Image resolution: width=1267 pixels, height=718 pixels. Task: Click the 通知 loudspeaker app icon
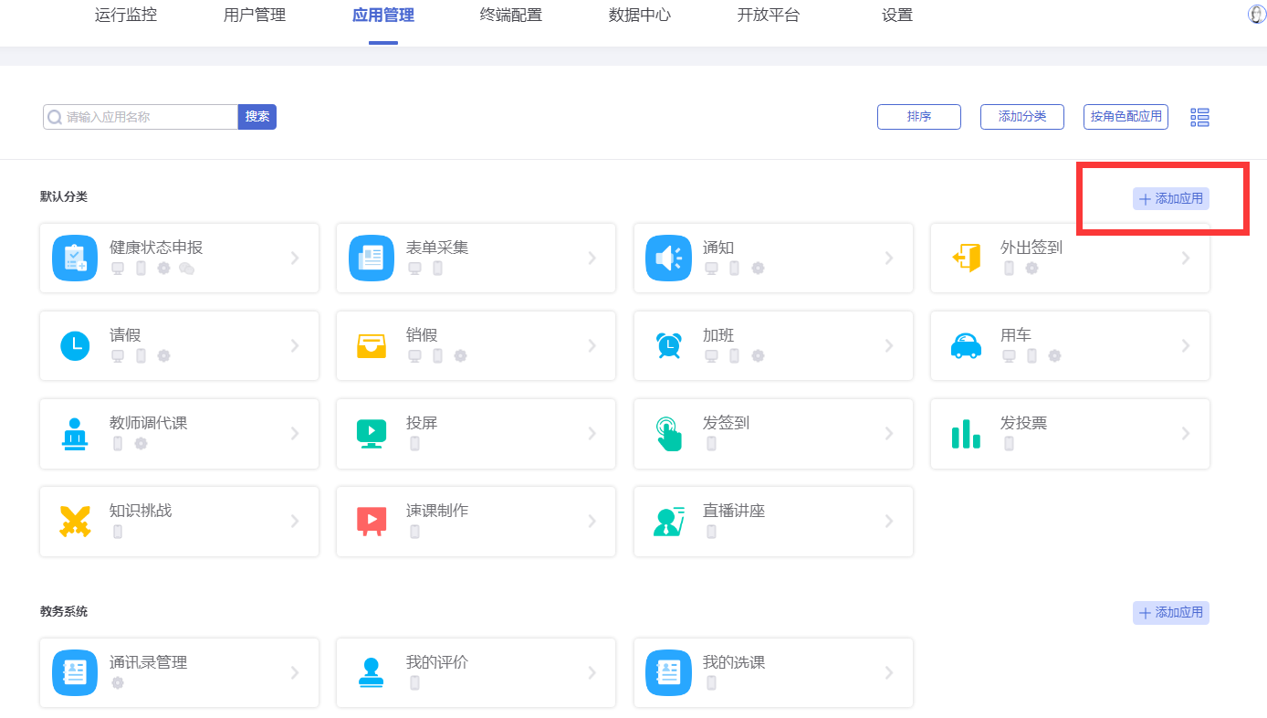[x=668, y=259]
